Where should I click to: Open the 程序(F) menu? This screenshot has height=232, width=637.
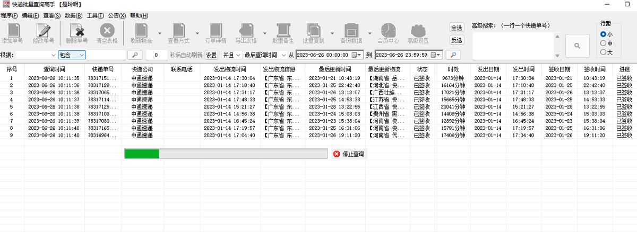9,15
